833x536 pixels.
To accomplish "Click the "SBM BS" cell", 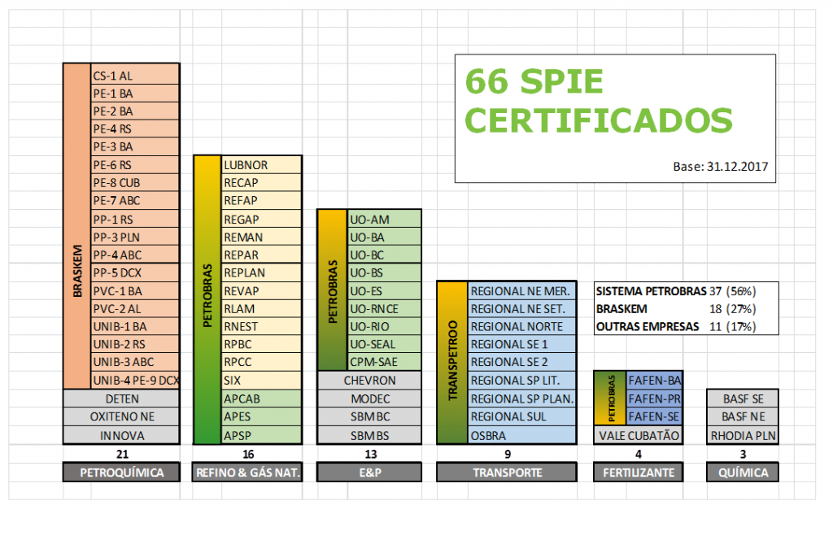I will tap(369, 436).
